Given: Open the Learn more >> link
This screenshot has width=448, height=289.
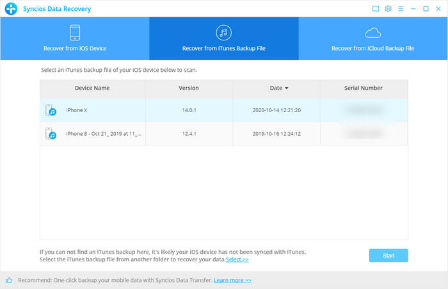Looking at the screenshot, I should [232, 280].
